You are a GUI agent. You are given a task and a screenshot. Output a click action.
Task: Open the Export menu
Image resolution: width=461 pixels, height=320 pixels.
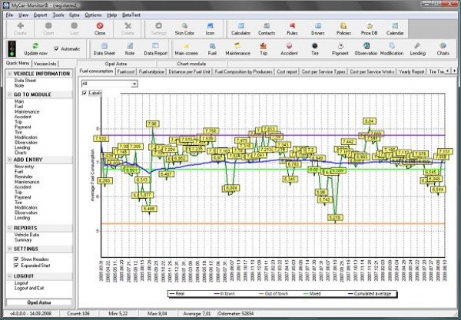(41, 14)
